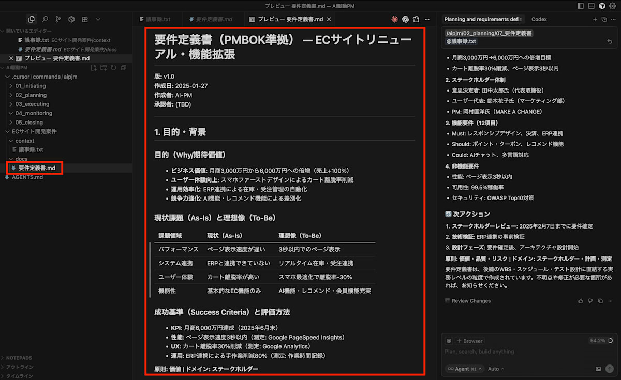The width and height of the screenshot is (621, 380).
Task: Toggle the primary sidebar visibility
Action: [581, 6]
